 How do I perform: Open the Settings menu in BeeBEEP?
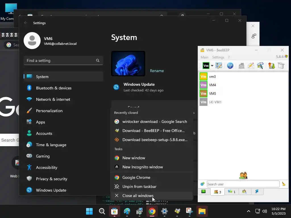pyautogui.click(x=218, y=57)
